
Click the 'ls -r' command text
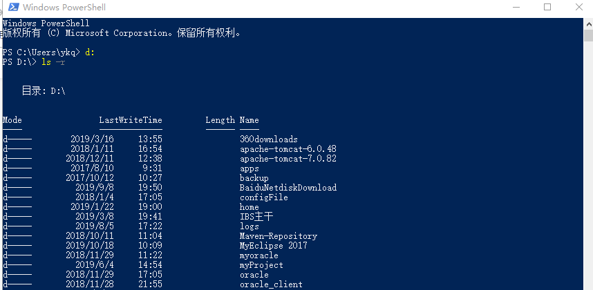pos(53,62)
